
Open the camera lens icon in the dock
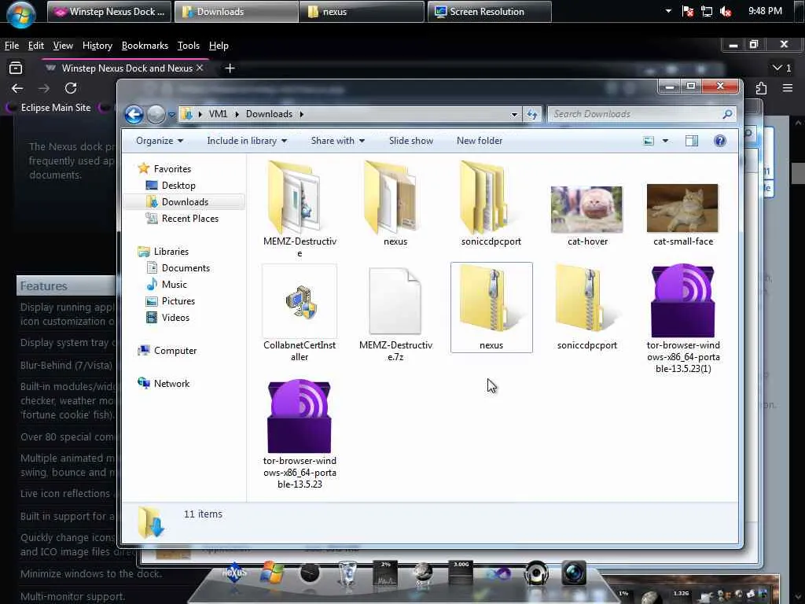(x=573, y=573)
